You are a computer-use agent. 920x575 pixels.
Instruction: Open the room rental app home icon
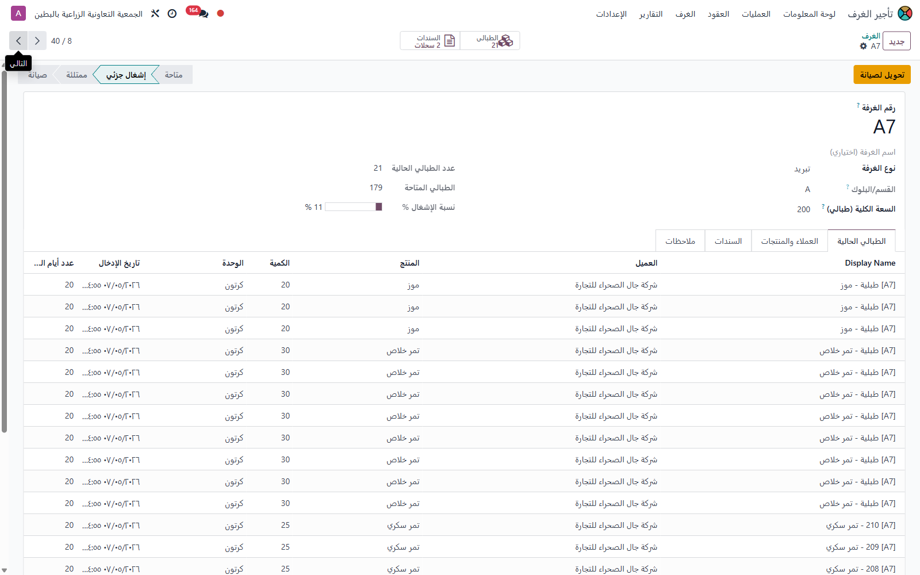coord(904,13)
